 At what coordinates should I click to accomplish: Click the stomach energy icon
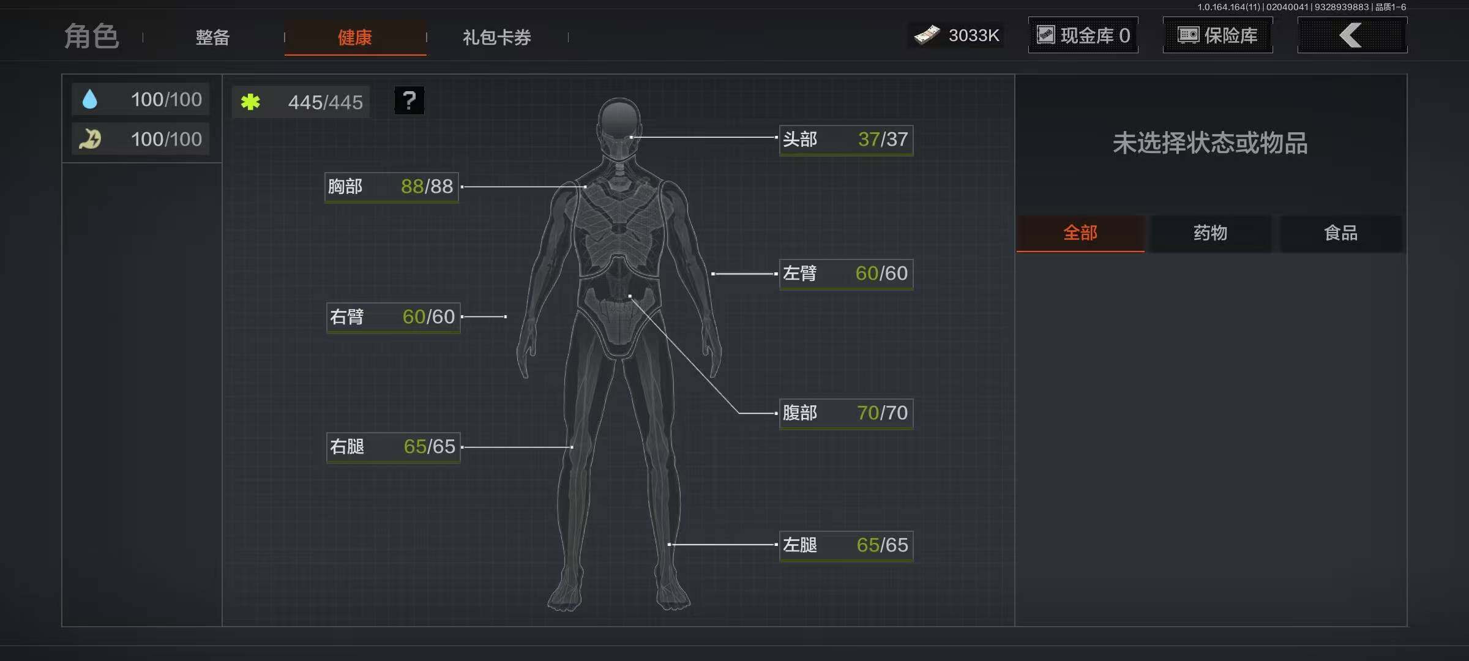coord(90,139)
